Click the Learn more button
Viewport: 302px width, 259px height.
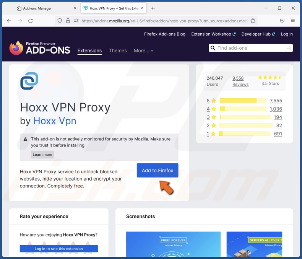pyautogui.click(x=42, y=155)
